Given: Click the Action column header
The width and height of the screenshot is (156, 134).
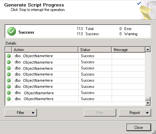Looking at the screenshot, I should pos(45,50).
